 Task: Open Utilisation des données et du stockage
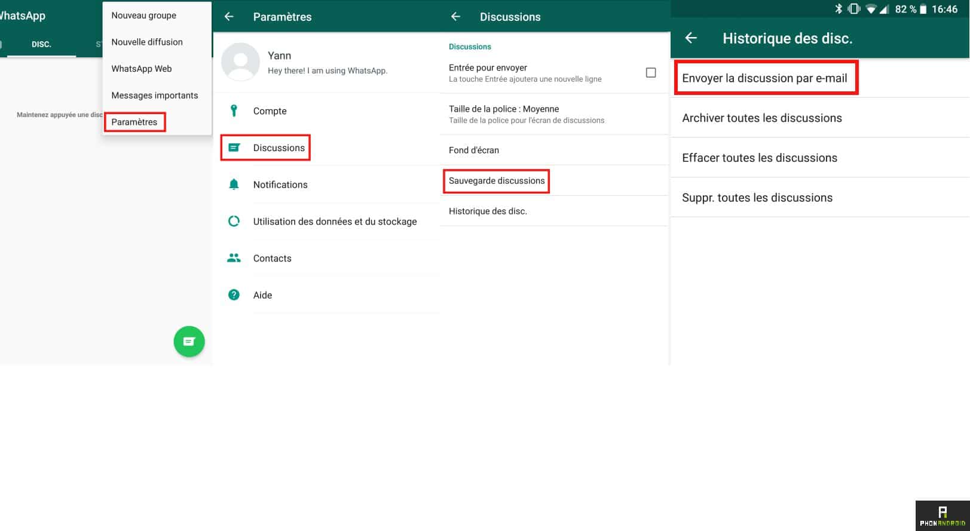click(326, 222)
